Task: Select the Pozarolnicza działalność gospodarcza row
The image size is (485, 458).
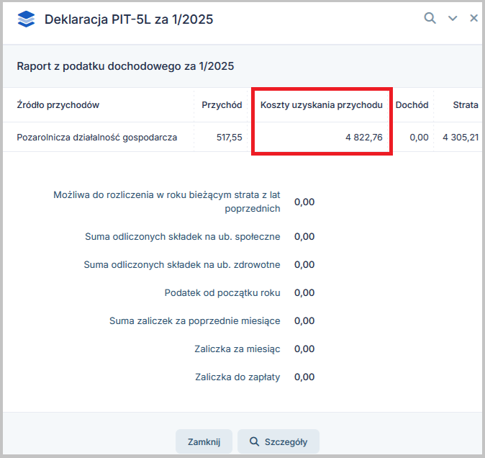Action: pos(96,137)
